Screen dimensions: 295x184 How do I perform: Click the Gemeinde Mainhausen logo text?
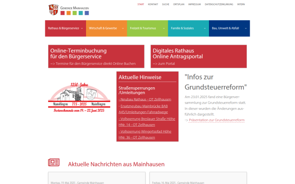pyautogui.click(x=75, y=8)
